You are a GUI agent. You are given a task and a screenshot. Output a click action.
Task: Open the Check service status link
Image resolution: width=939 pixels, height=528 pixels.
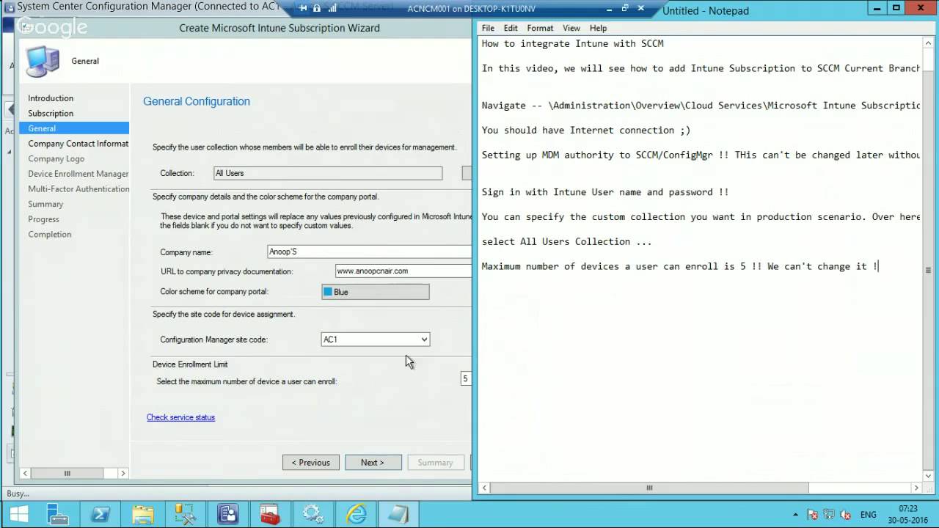point(180,417)
